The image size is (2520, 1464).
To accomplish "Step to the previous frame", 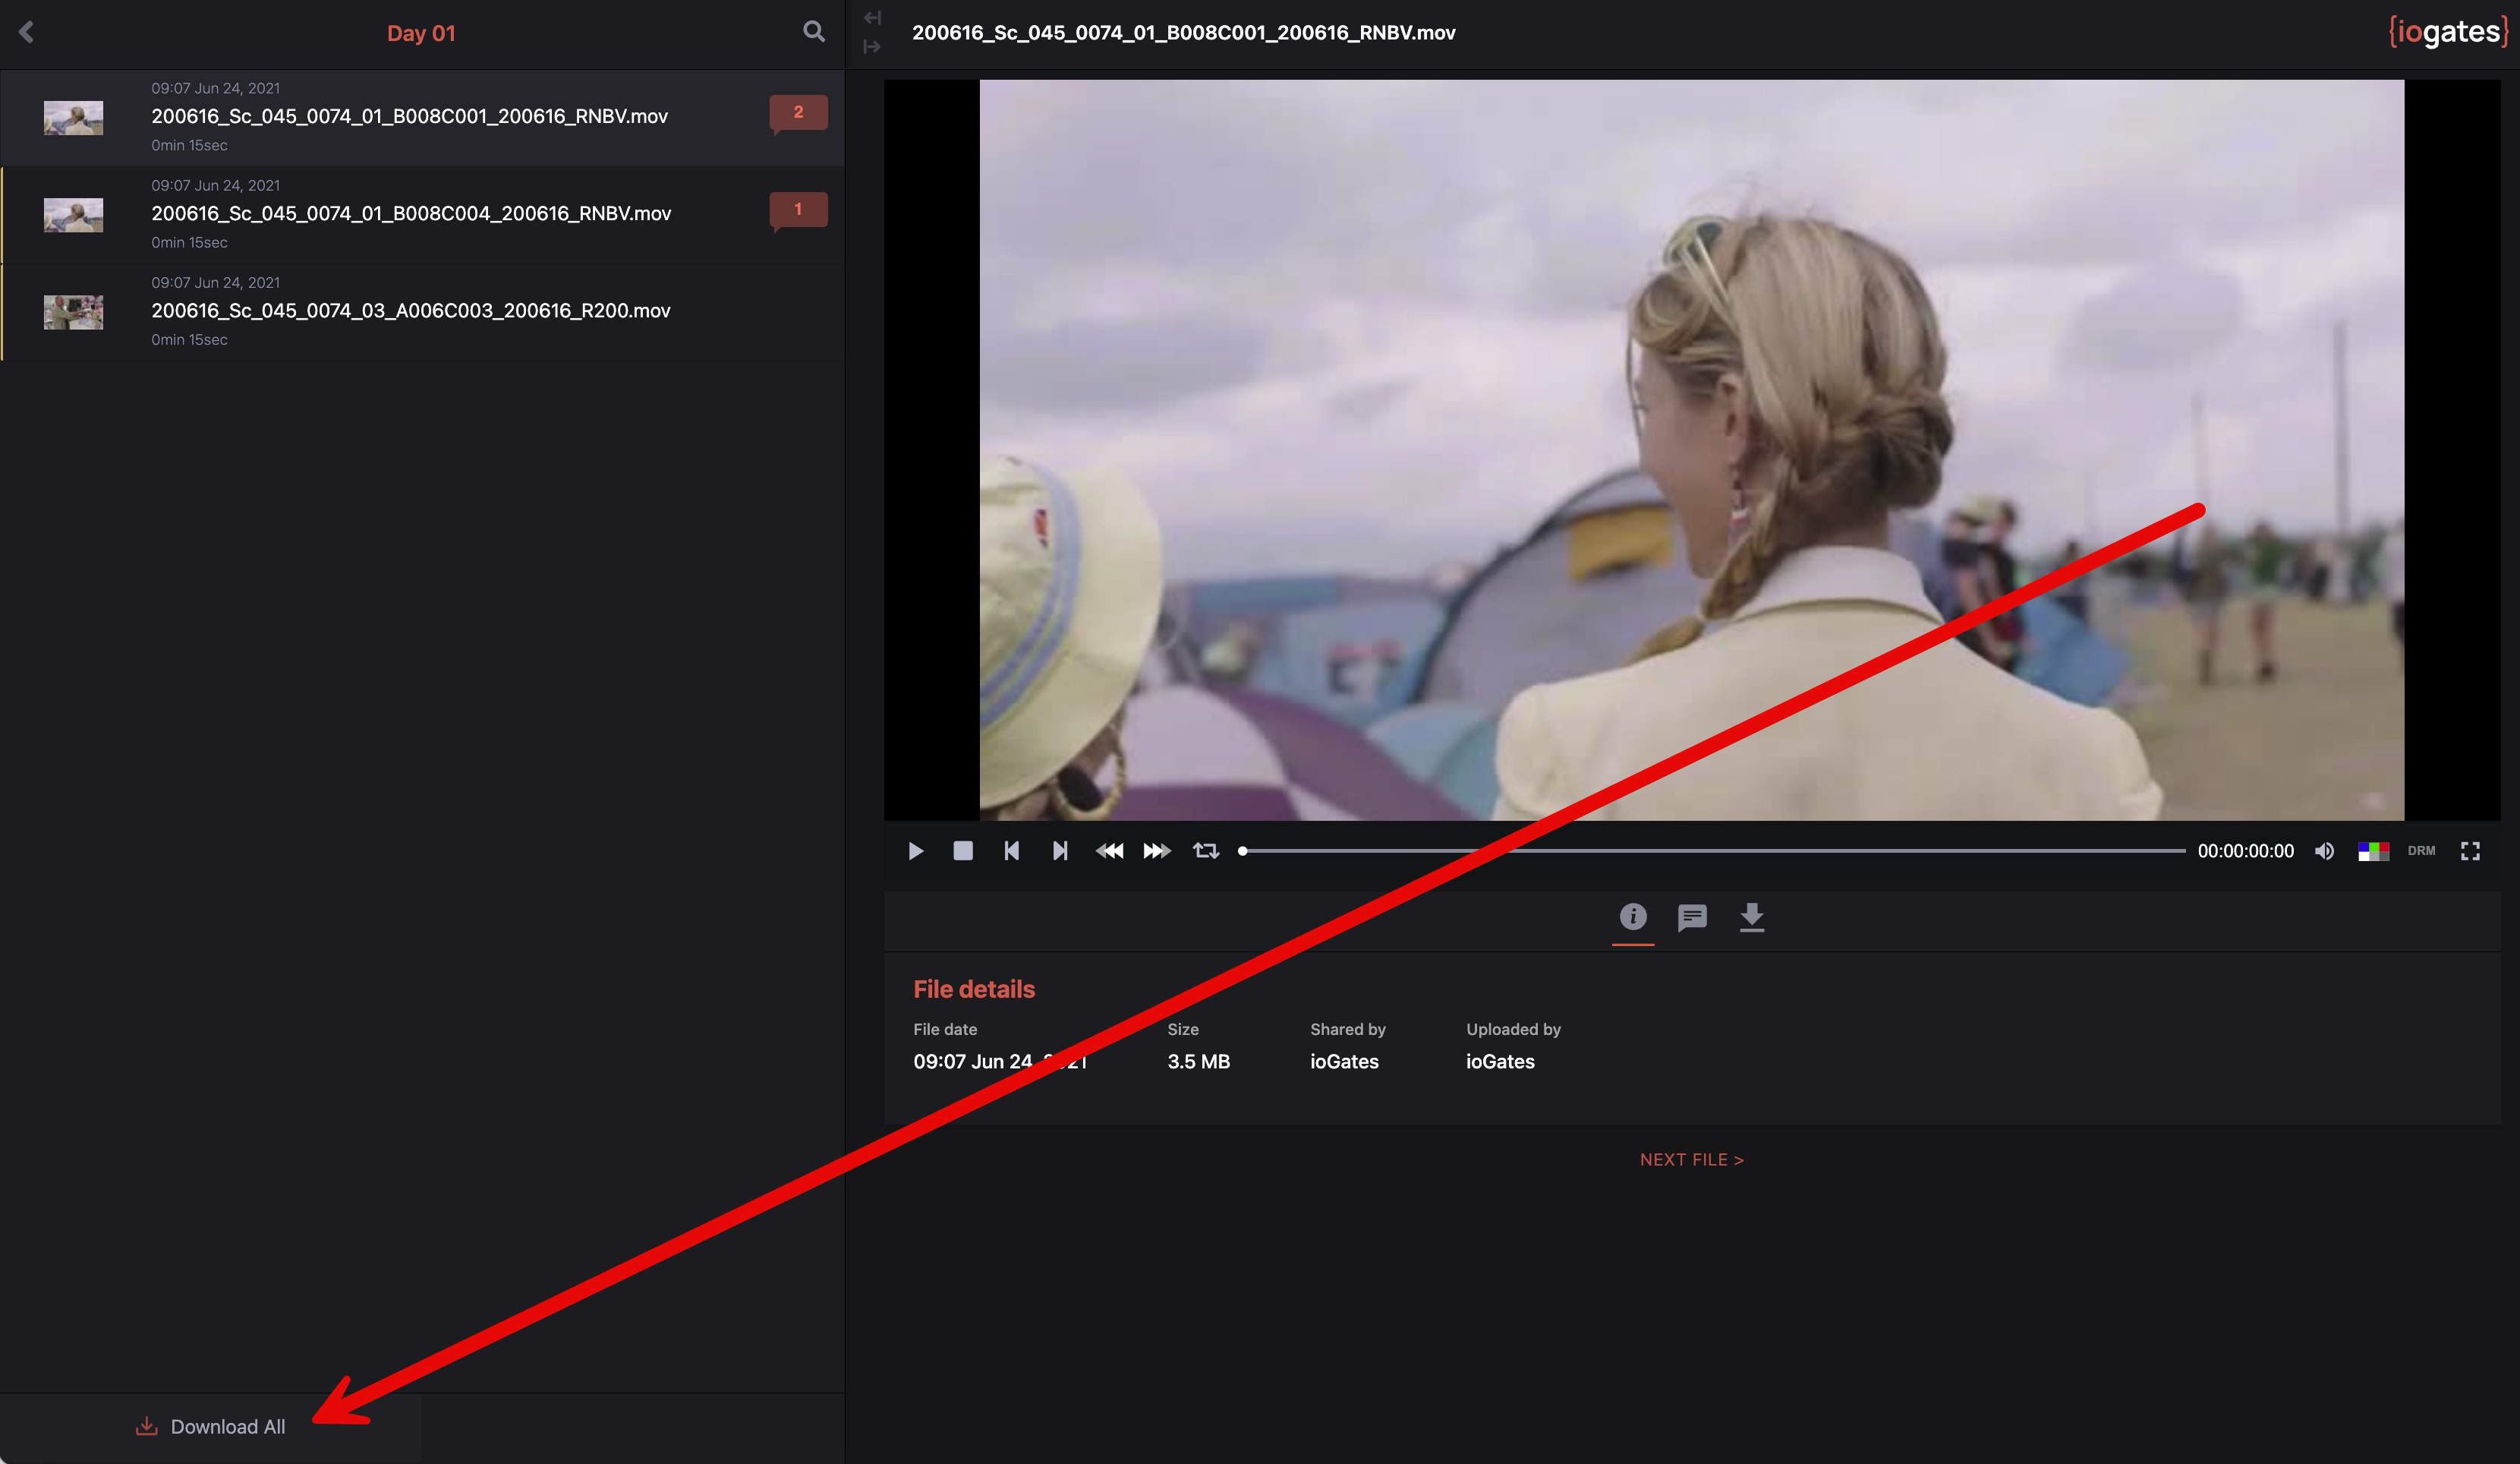I will coord(1011,851).
